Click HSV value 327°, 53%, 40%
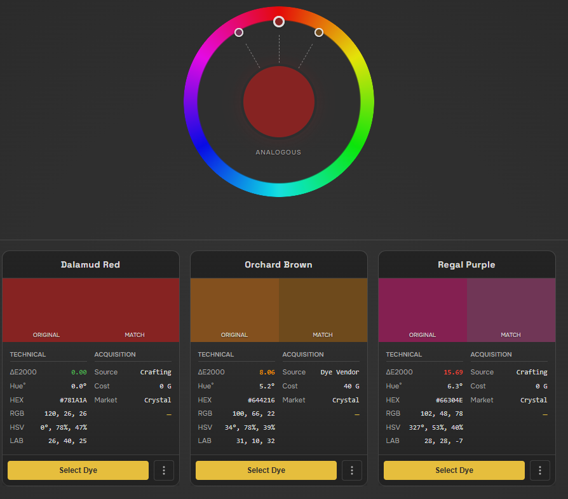 click(x=436, y=427)
